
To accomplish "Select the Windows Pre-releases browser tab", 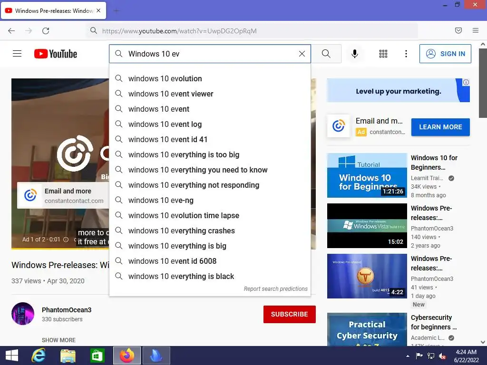I will (x=53, y=10).
